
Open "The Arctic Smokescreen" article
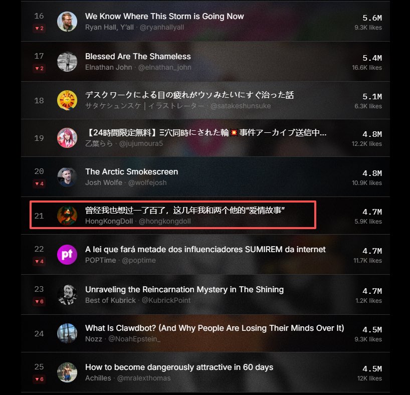tap(131, 171)
